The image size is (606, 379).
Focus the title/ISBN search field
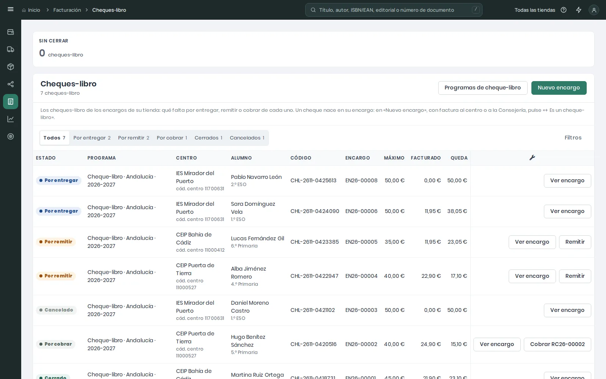coord(394,10)
